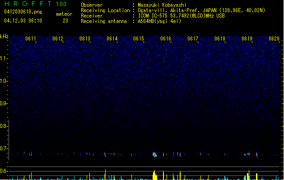
Task: Click the HROFFT program title text
Action: (x=28, y=4)
